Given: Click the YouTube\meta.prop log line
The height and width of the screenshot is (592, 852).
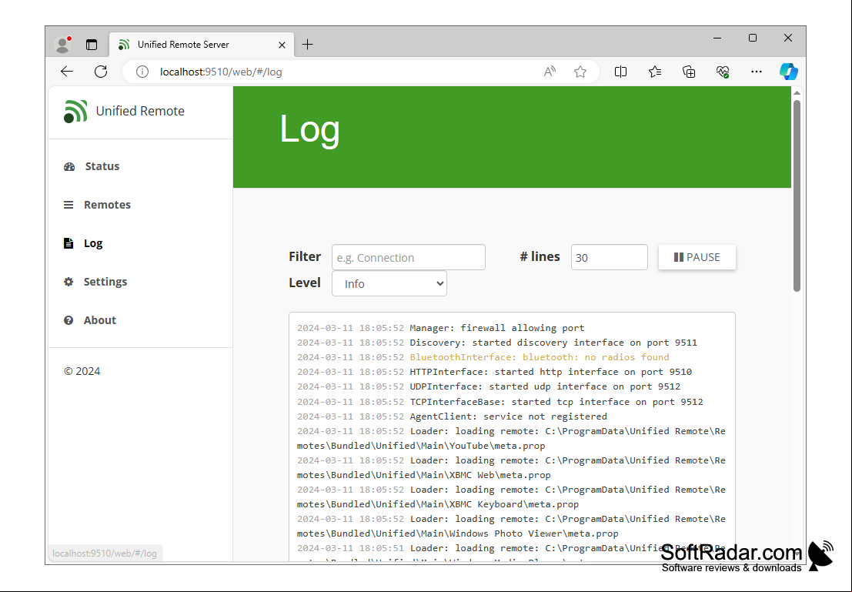Looking at the screenshot, I should coord(511,438).
